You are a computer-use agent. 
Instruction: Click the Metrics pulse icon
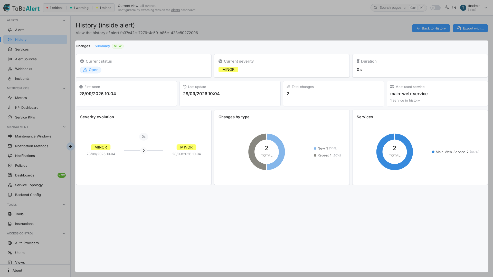pyautogui.click(x=10, y=98)
